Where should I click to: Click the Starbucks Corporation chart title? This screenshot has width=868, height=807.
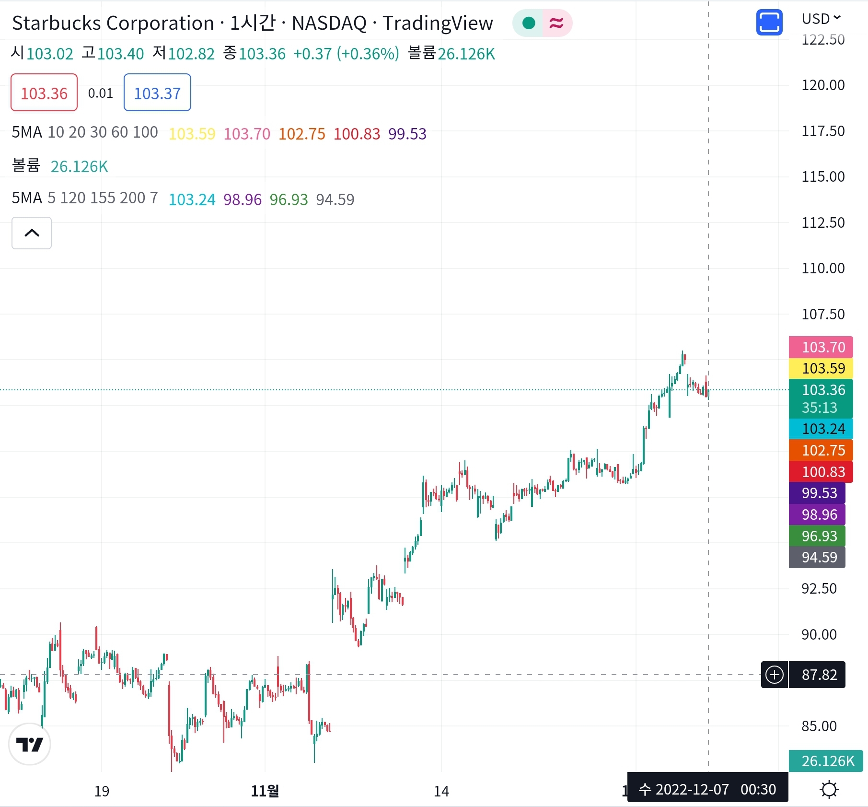253,23
